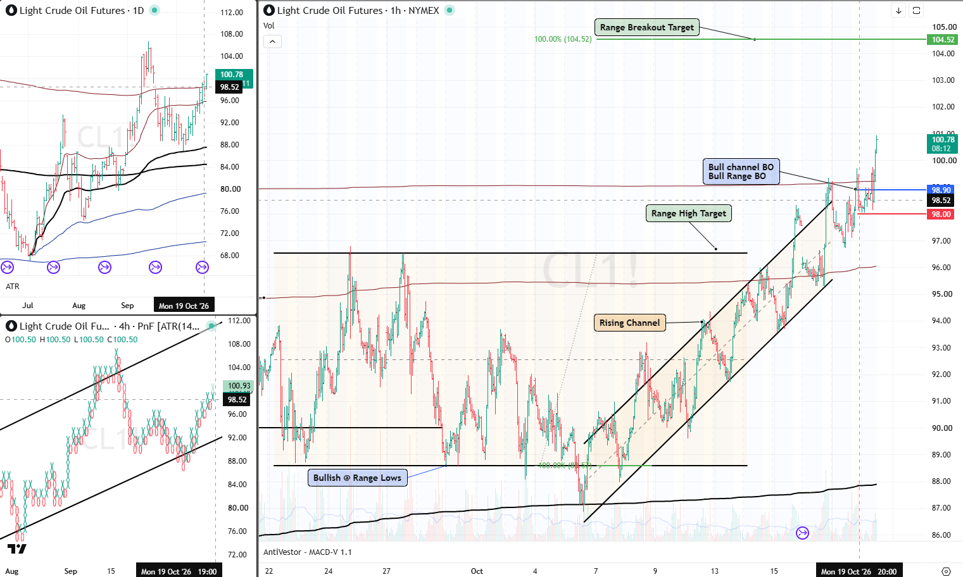The height and width of the screenshot is (577, 963).
Task: Click the green market status dot on 1h chart
Action: (x=450, y=10)
